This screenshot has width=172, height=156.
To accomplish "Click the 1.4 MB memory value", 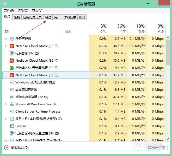I will [x=120, y=112].
